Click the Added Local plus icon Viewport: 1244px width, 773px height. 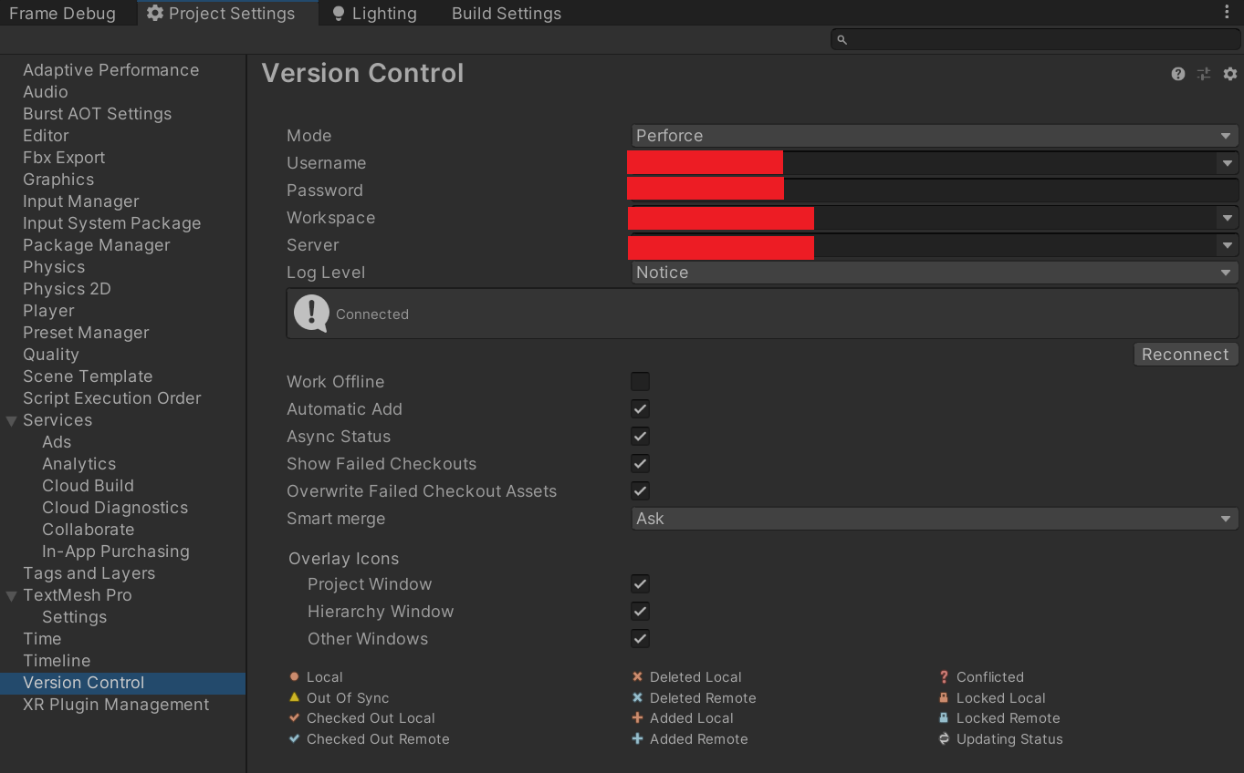(637, 717)
